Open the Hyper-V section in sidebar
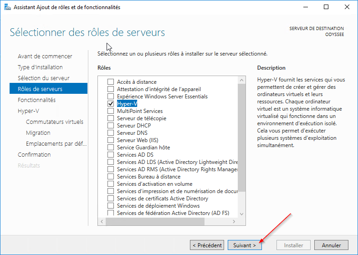The width and height of the screenshot is (358, 255). pos(28,111)
